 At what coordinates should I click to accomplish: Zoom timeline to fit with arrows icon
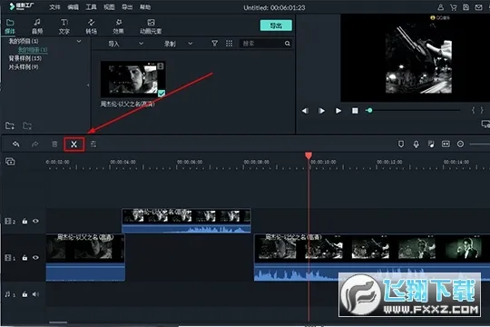coord(446,144)
